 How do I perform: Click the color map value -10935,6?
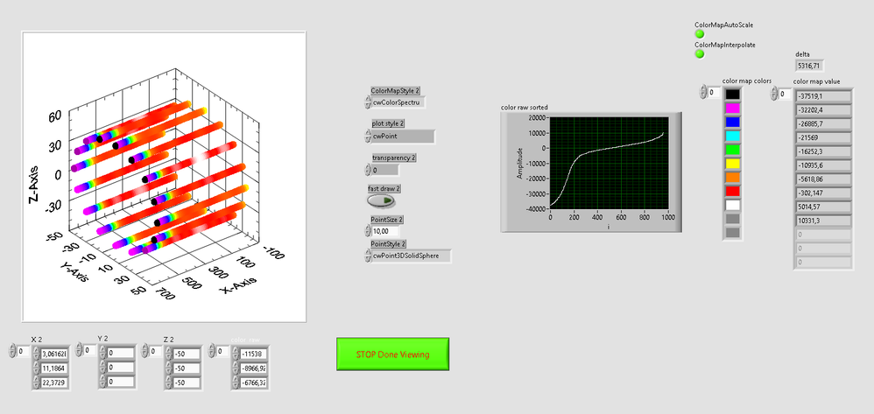coord(823,165)
